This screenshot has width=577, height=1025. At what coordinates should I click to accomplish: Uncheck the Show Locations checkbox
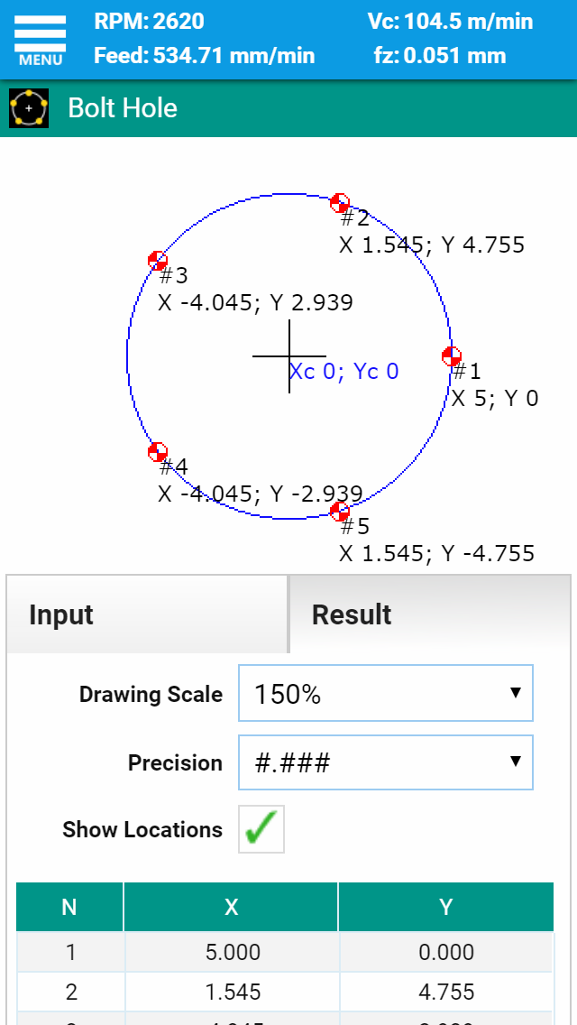pyautogui.click(x=261, y=829)
